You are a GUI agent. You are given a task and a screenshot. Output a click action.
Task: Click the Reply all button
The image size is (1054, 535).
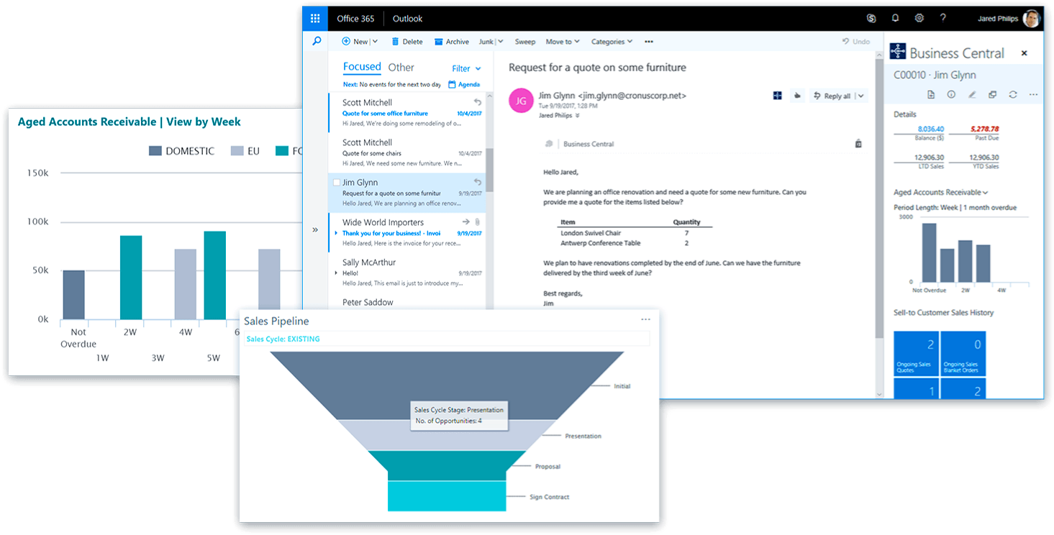coord(832,96)
